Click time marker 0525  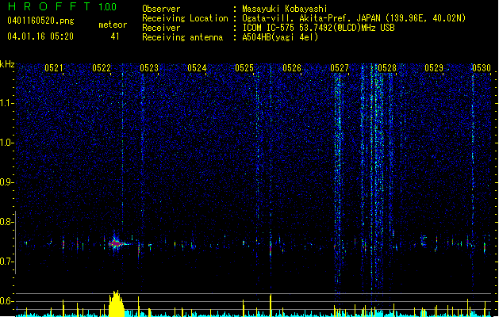point(244,68)
